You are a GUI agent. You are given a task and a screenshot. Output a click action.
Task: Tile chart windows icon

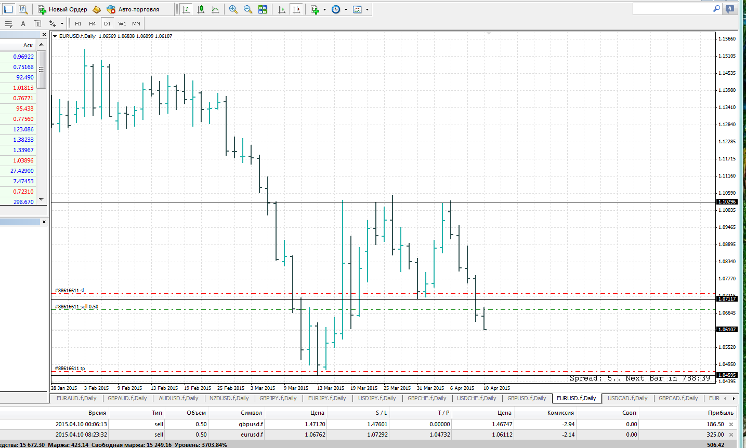[263, 9]
